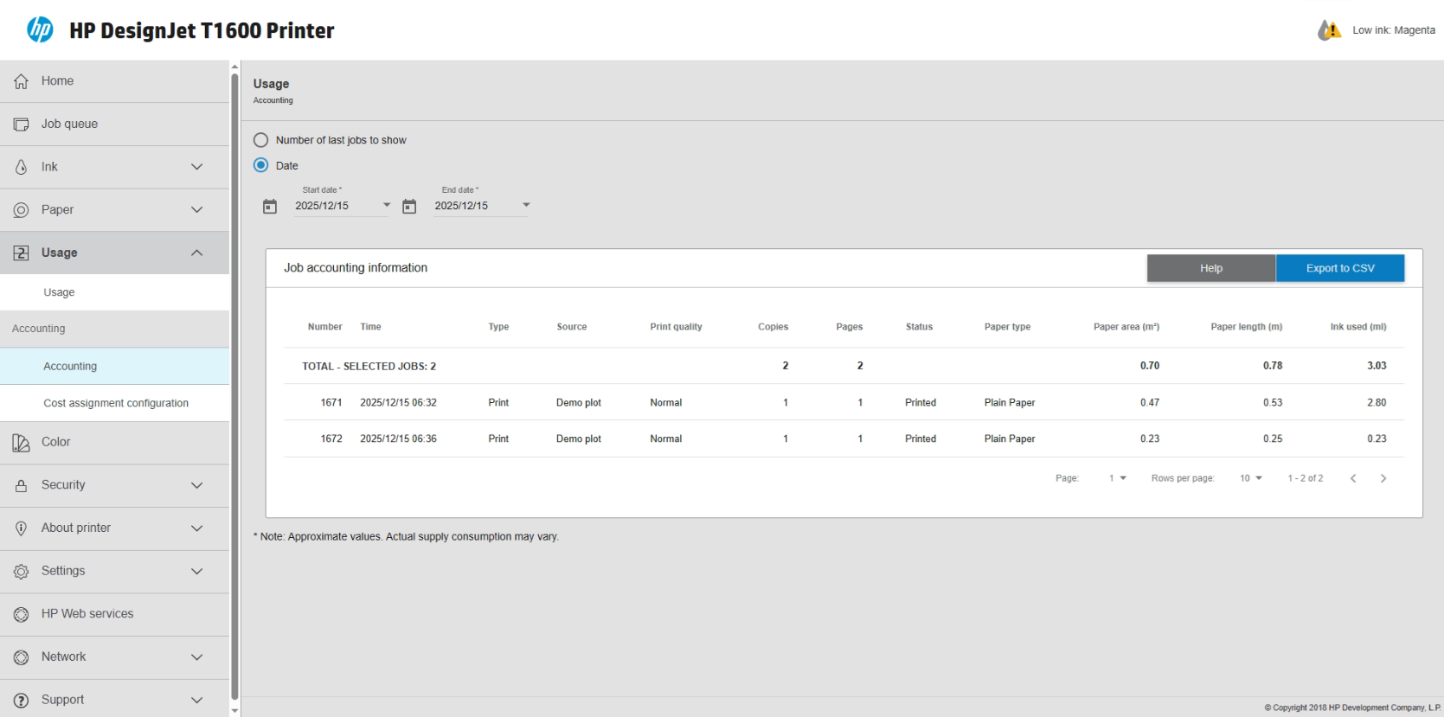Viewport: 1444px width, 717px height.
Task: Open the End date calendar icon
Action: click(x=409, y=206)
